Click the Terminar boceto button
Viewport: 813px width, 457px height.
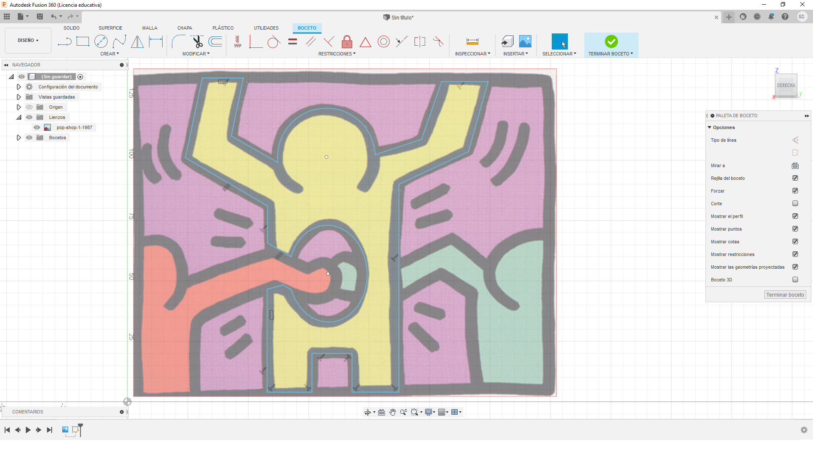pos(785,295)
